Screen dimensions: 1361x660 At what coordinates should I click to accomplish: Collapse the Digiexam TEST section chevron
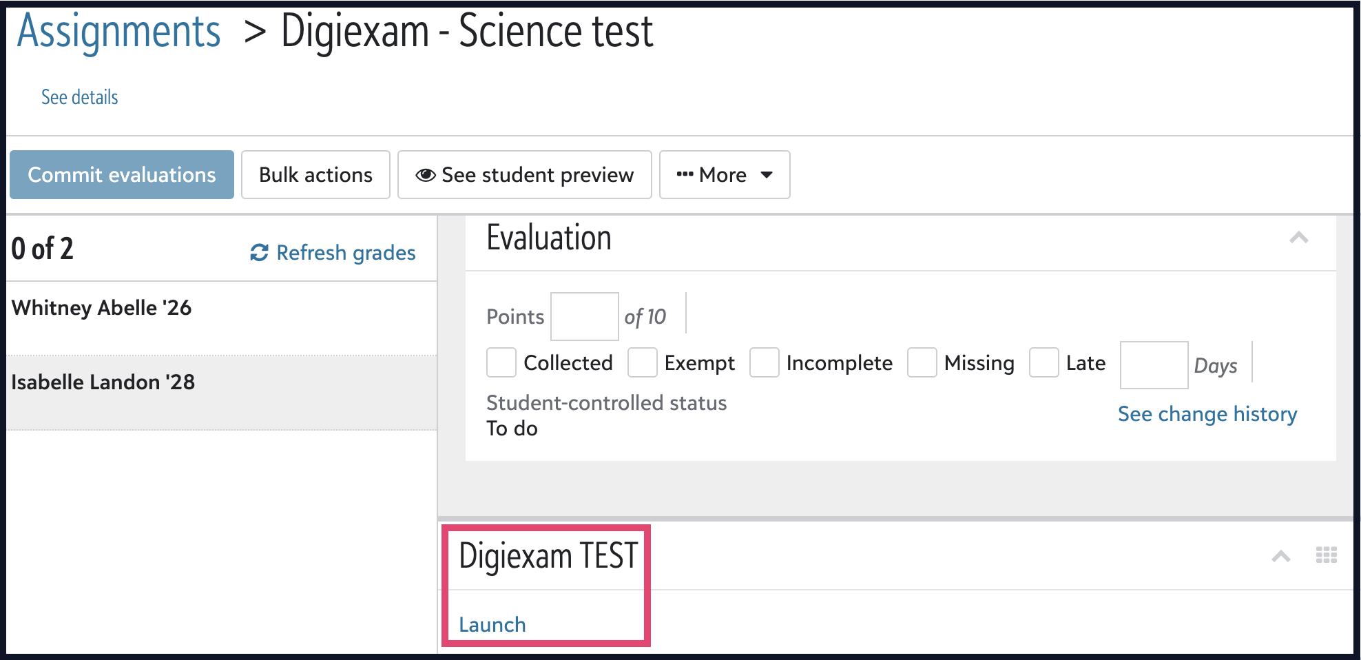point(1281,556)
